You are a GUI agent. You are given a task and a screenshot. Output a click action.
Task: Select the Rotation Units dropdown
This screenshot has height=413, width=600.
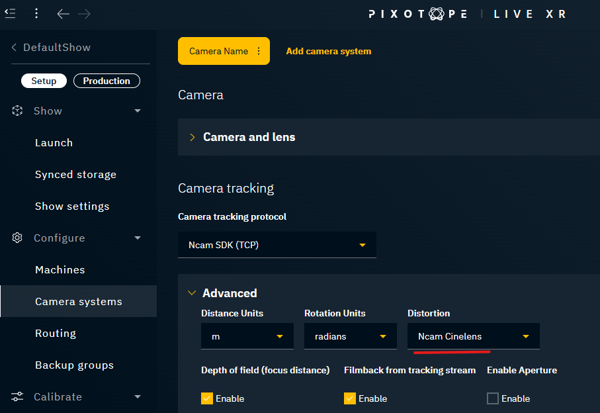(x=350, y=336)
